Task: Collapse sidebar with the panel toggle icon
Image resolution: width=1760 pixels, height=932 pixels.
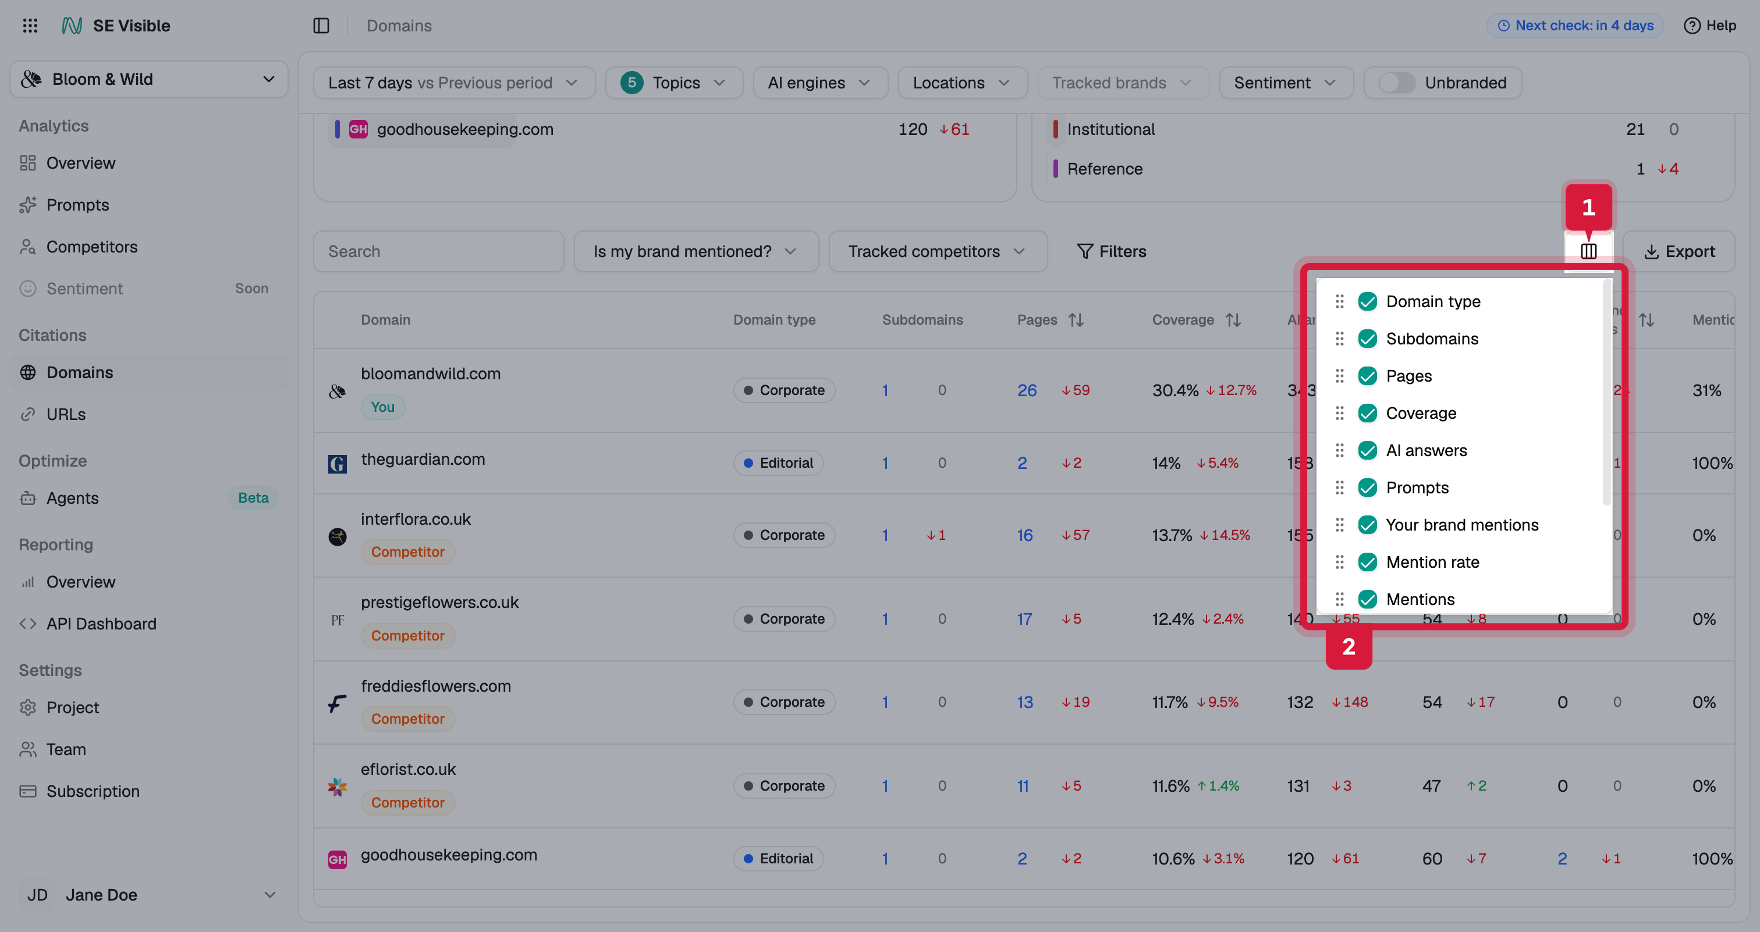Action: click(x=321, y=25)
